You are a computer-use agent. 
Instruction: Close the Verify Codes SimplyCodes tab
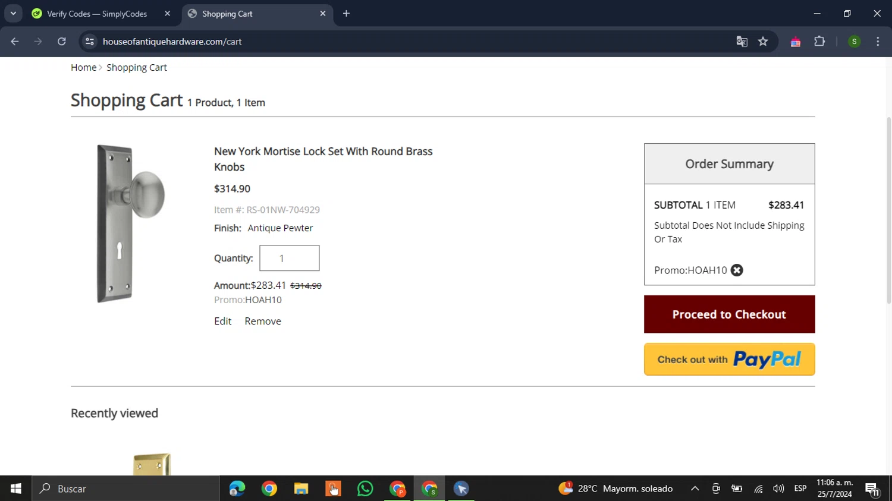(167, 14)
